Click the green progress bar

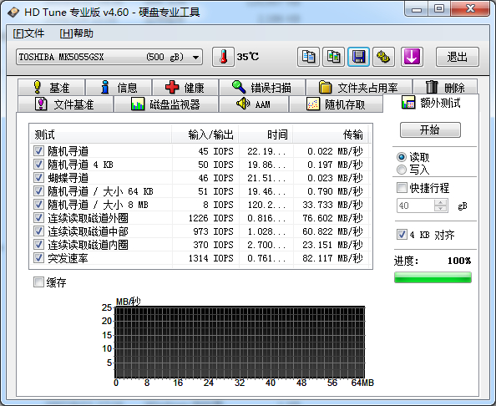click(x=433, y=277)
